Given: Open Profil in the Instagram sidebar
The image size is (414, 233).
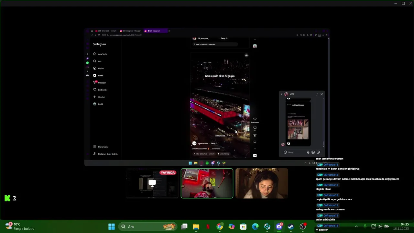Looking at the screenshot, I should pyautogui.click(x=98, y=104).
